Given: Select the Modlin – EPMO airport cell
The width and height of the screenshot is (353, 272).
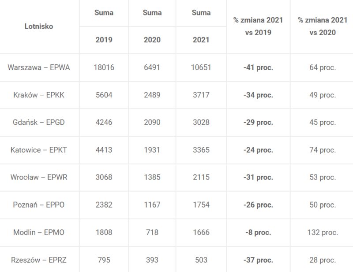Looking at the screenshot, I should 39,232.
